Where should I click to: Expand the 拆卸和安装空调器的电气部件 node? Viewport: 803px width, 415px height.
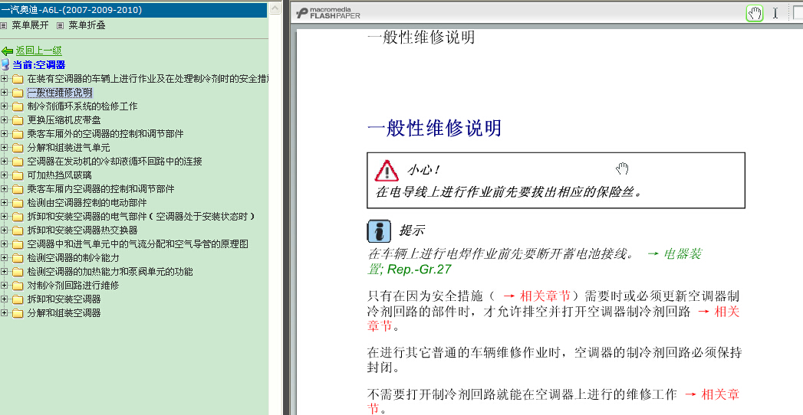pos(4,216)
